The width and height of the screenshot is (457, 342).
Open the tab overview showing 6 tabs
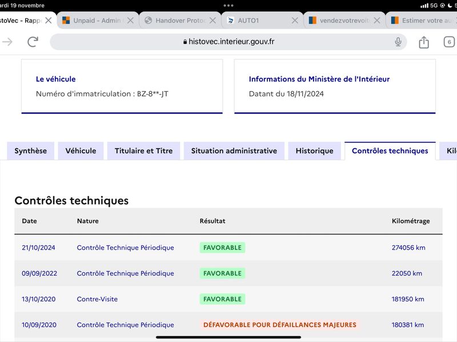point(449,42)
